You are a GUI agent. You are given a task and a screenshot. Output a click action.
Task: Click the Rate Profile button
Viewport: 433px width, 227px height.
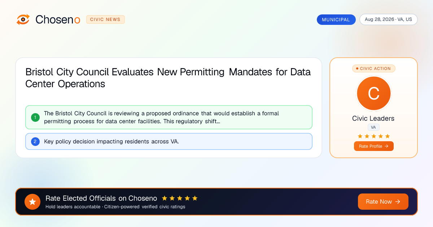[x=373, y=146]
